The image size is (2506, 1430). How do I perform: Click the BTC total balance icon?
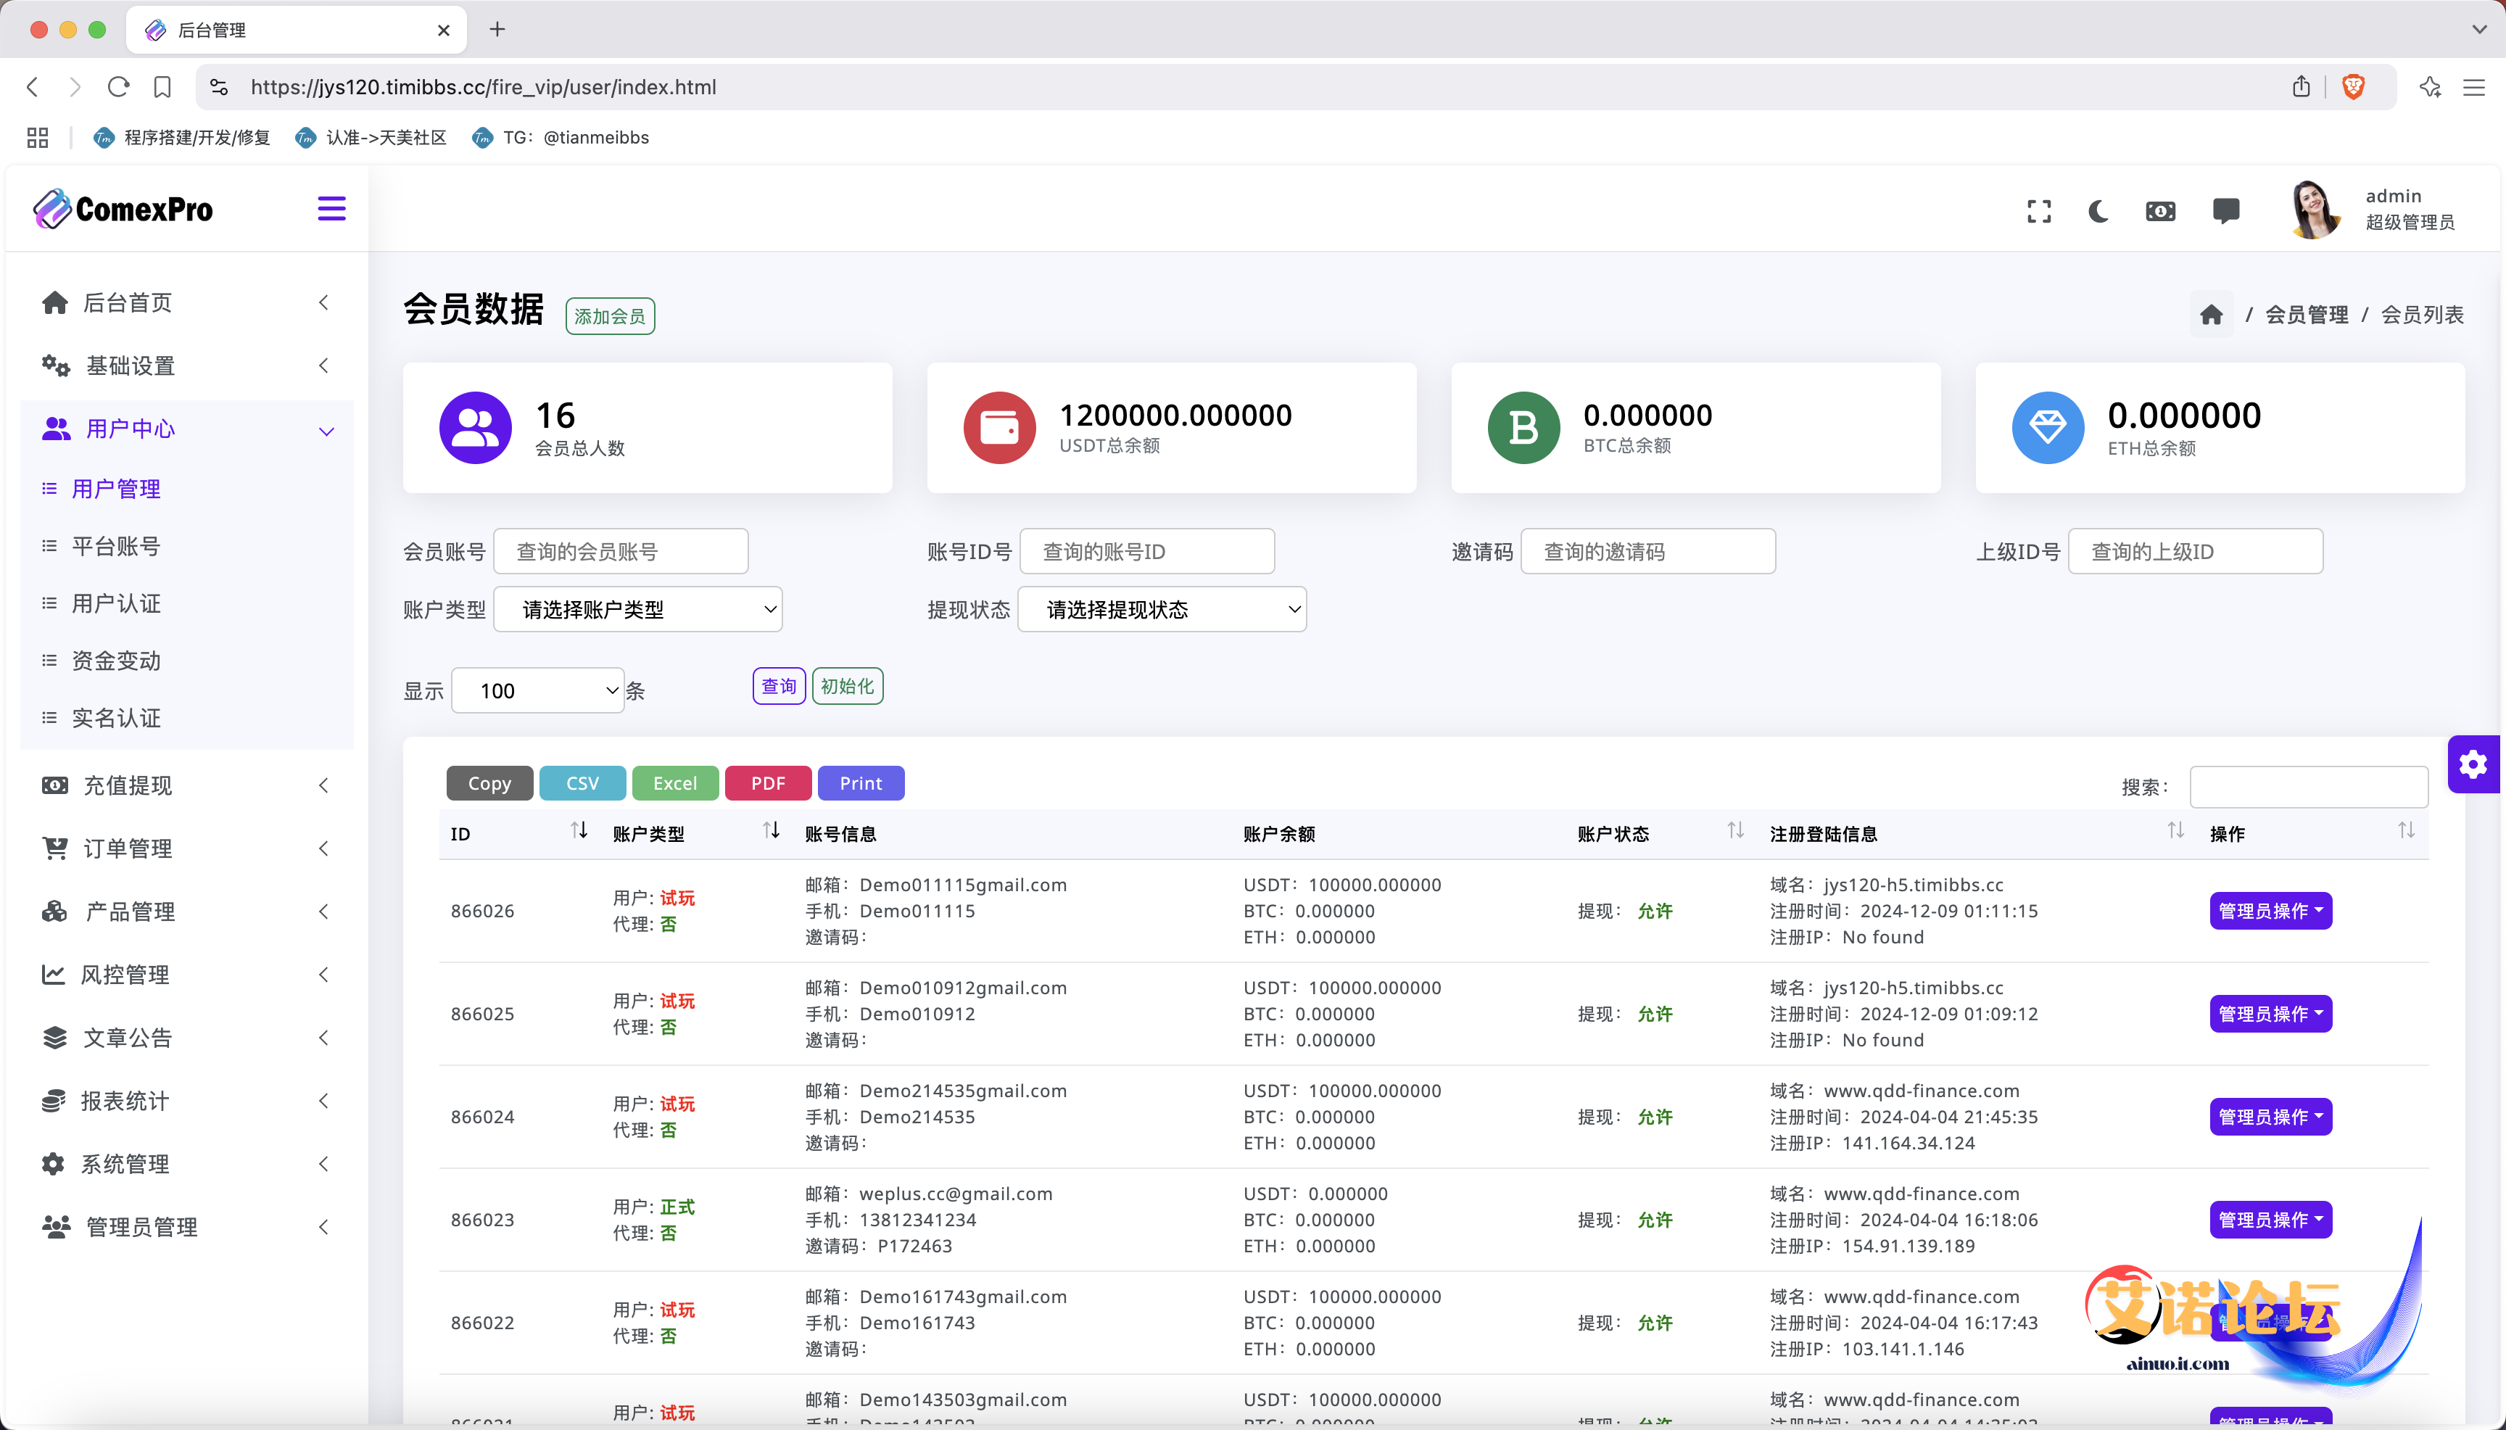click(x=1523, y=429)
